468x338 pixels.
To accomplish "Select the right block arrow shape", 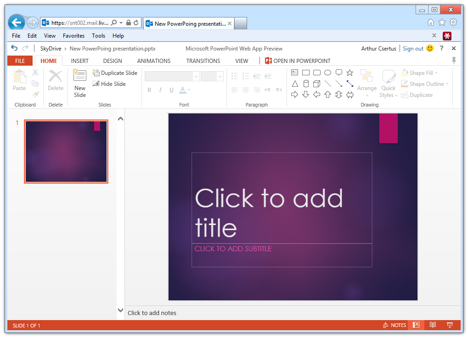I will point(294,95).
